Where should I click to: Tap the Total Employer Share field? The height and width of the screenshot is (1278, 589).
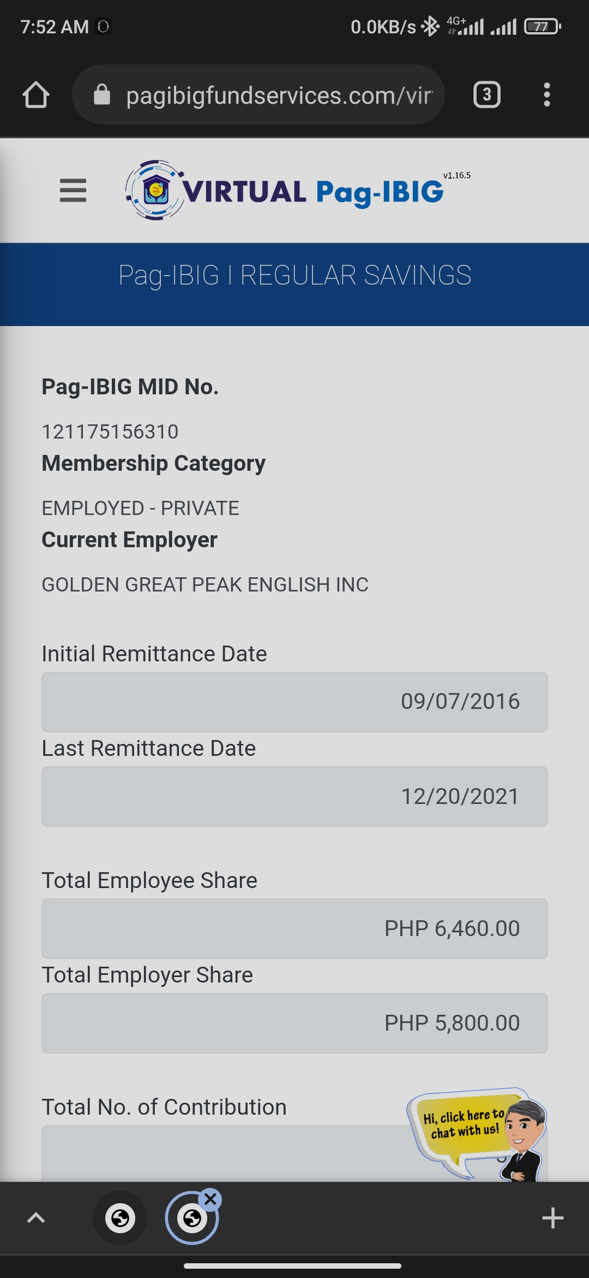point(294,1023)
